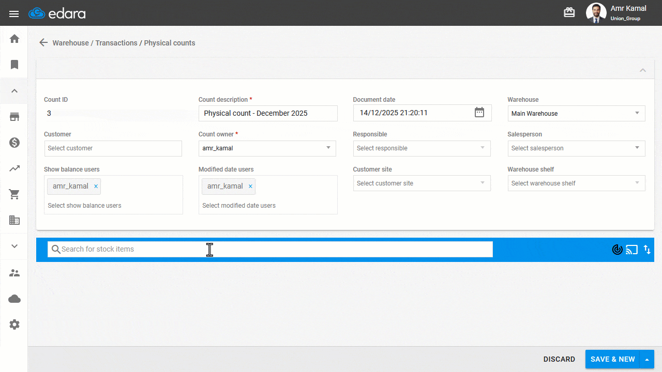Open the Warehouse dropdown
This screenshot has height=372, width=662.
point(576,114)
